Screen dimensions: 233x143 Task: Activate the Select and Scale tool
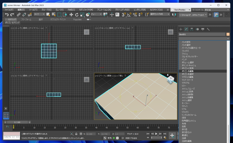[x=82, y=15]
